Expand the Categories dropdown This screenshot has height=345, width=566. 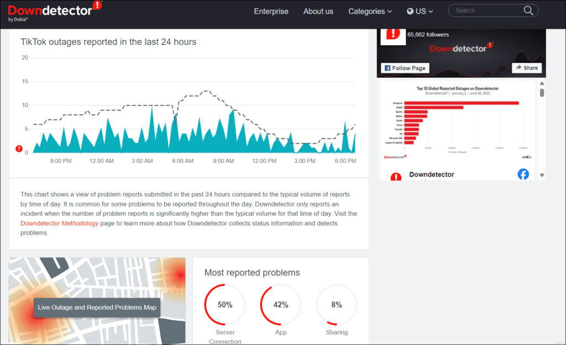click(370, 11)
